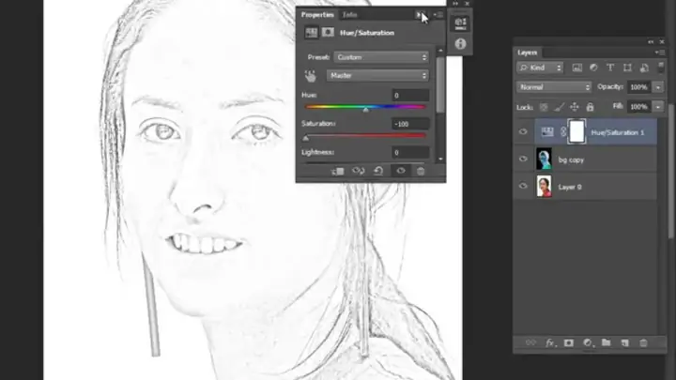Image resolution: width=676 pixels, height=380 pixels.
Task: Click Properties panel scroll down arrow
Action: [x=440, y=159]
